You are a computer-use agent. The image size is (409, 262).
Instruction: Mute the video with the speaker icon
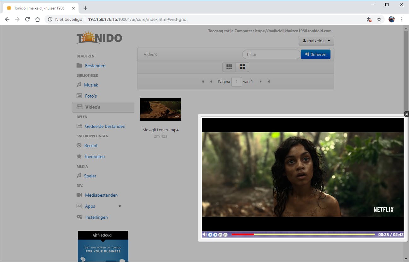(x=205, y=235)
